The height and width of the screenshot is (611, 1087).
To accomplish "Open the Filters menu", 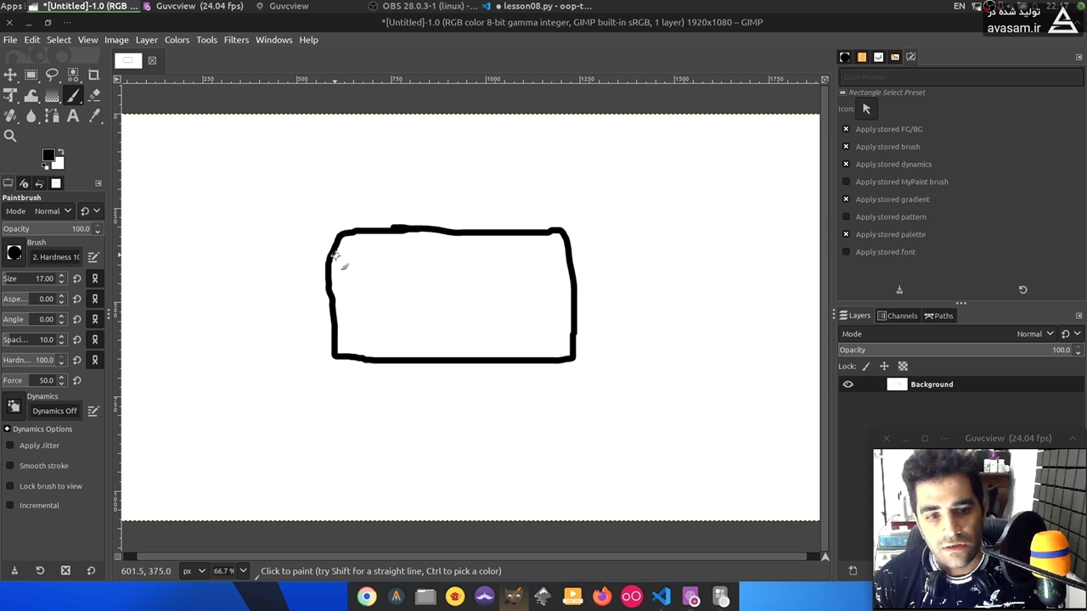I will click(x=236, y=40).
